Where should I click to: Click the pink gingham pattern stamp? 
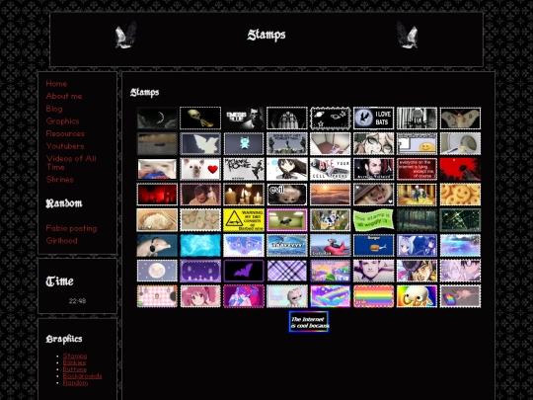pos(157,296)
